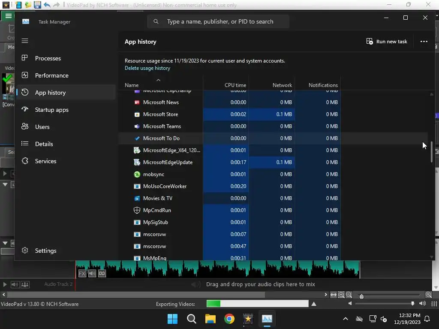
Task: Open the three-dot more options menu
Action: pyautogui.click(x=424, y=42)
